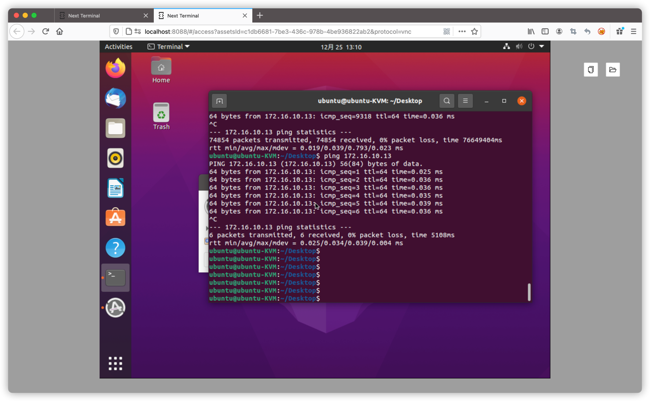
Task: Open the Firefox Library icon
Action: (531, 31)
